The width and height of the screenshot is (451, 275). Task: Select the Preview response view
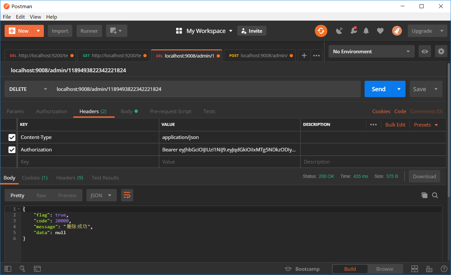click(x=67, y=195)
